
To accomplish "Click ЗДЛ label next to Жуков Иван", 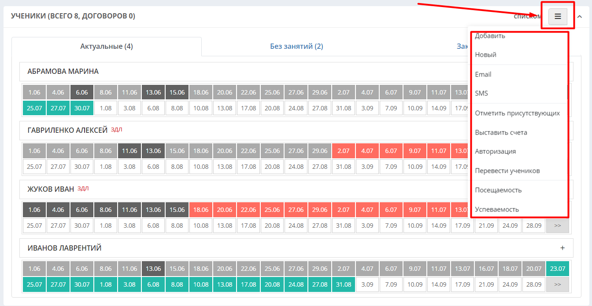I will tap(83, 189).
